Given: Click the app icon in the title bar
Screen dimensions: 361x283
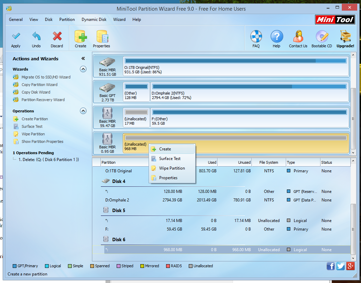Looking at the screenshot, I should point(9,9).
